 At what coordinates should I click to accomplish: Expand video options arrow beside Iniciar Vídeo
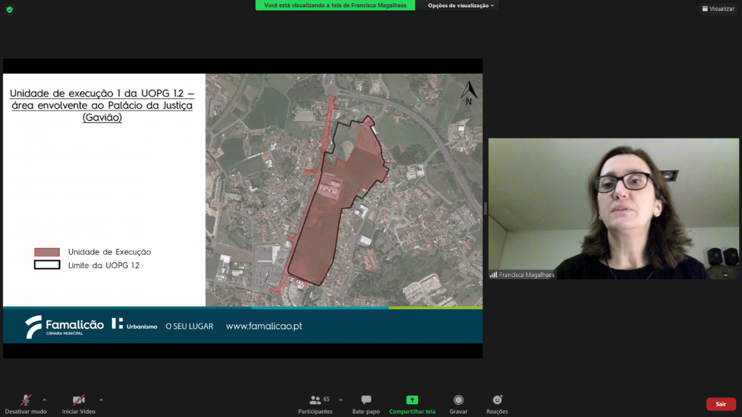(101, 400)
